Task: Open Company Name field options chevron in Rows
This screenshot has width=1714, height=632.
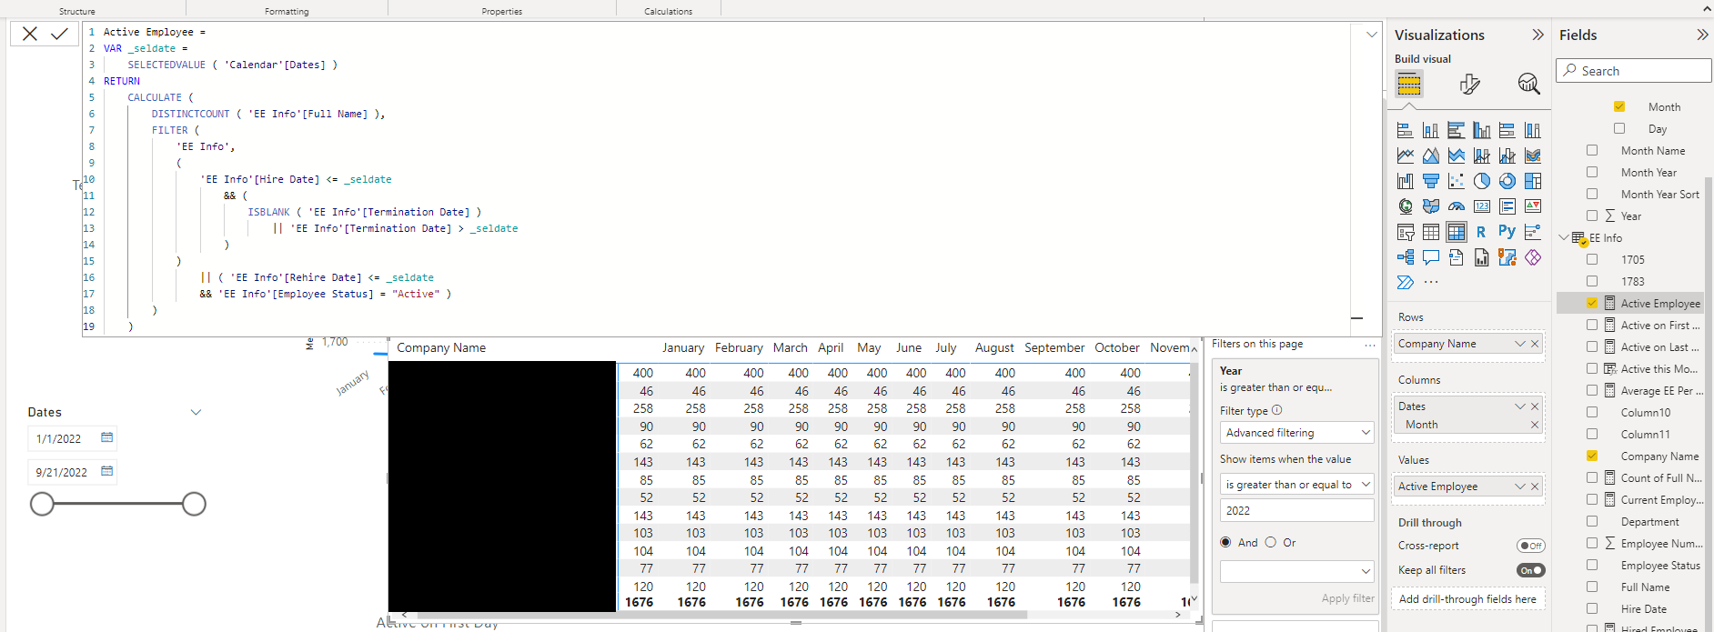Action: pyautogui.click(x=1519, y=344)
